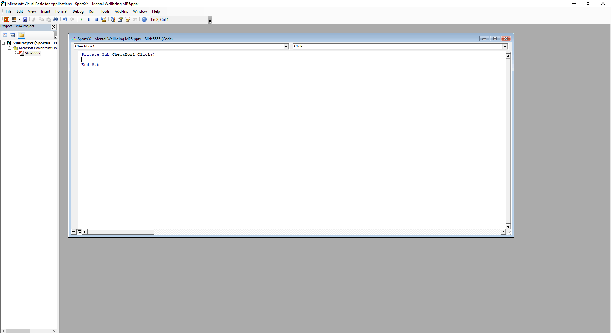Close the Project - VBAProject pane

coord(54,27)
